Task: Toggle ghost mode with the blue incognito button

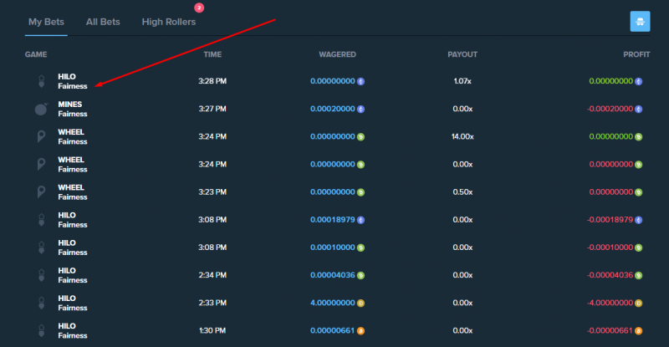Action: click(x=640, y=22)
